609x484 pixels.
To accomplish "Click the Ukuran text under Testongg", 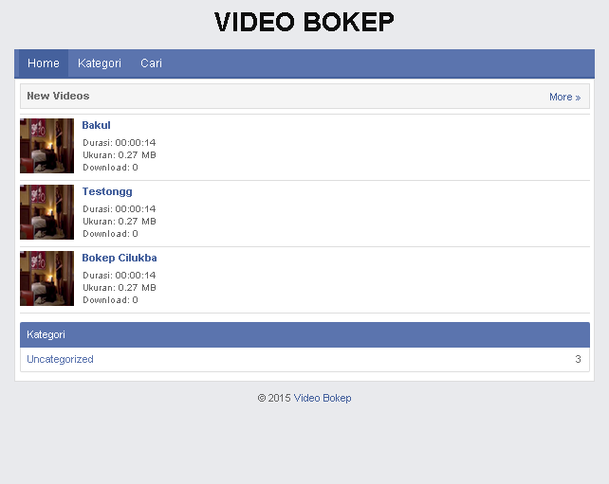I will click(x=120, y=222).
